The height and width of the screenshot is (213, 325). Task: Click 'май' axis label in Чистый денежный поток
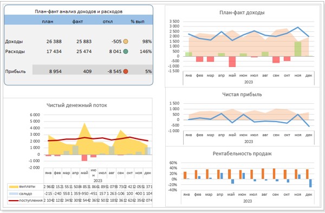point(84,173)
